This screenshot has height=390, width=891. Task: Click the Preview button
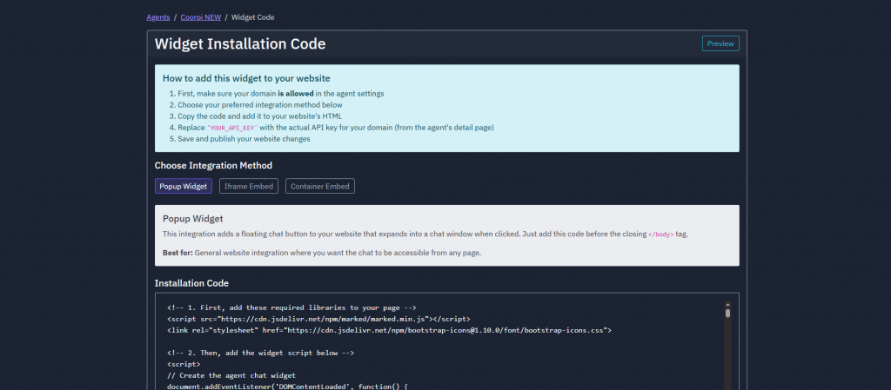pyautogui.click(x=720, y=43)
